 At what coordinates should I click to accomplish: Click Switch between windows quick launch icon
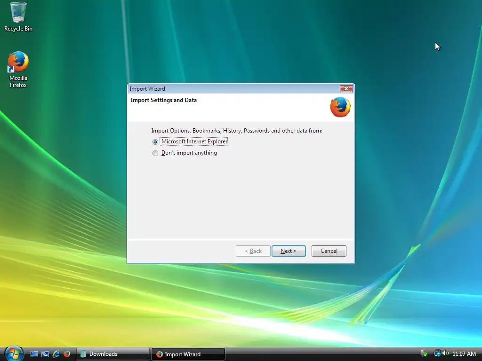[45, 354]
